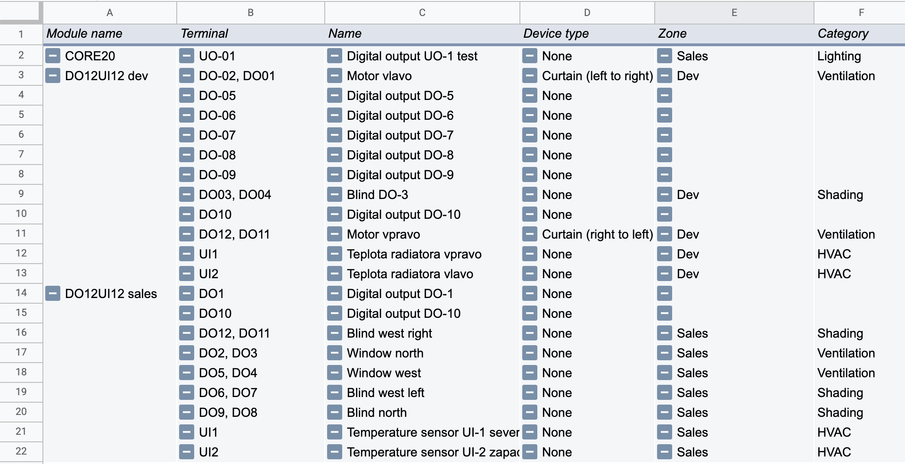Click minus icon beside Blind DO-3

(335, 195)
